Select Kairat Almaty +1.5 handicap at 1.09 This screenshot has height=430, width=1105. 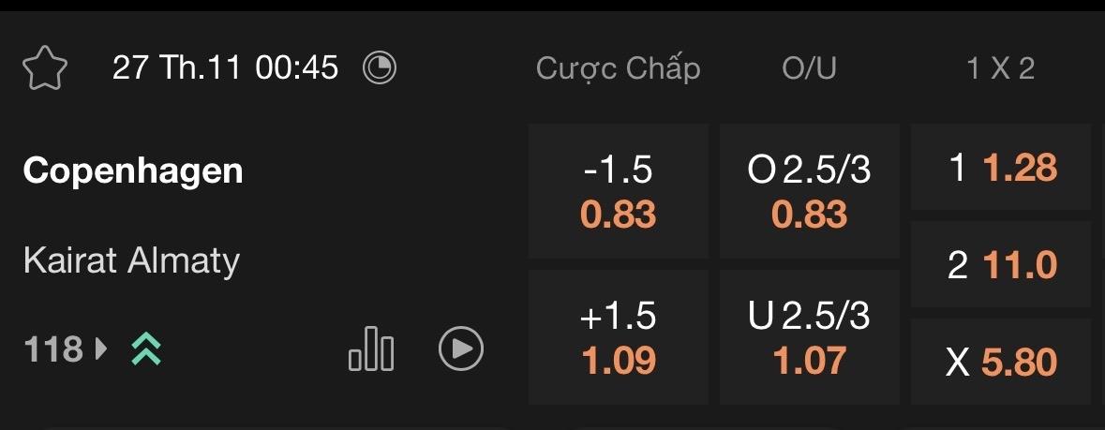coord(619,337)
